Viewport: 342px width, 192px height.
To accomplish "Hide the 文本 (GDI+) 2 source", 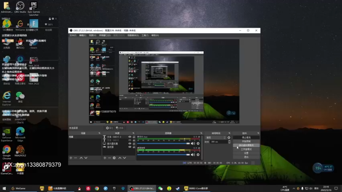I will pyautogui.click(x=130, y=137).
